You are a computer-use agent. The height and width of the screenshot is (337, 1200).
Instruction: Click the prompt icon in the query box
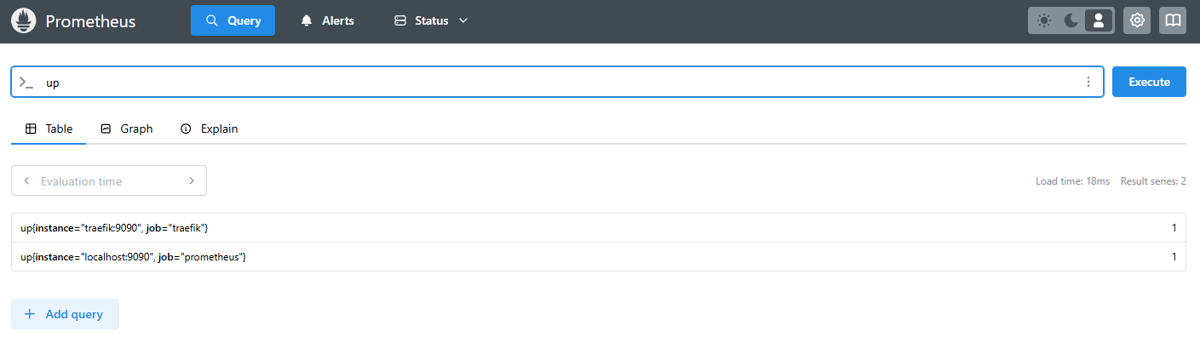[x=26, y=83]
